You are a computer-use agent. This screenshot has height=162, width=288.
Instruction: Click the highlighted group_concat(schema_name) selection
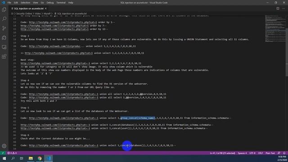click(138, 118)
